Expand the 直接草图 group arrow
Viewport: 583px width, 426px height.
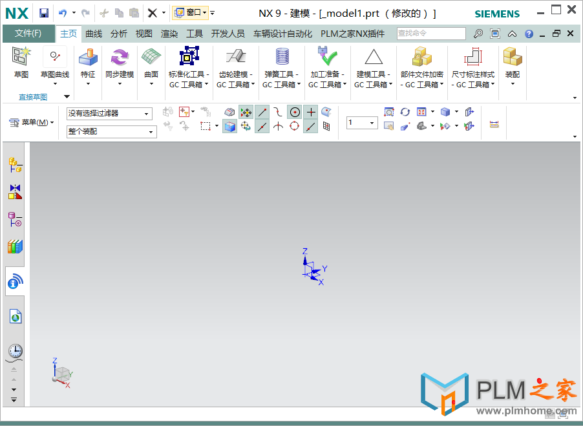(x=67, y=97)
